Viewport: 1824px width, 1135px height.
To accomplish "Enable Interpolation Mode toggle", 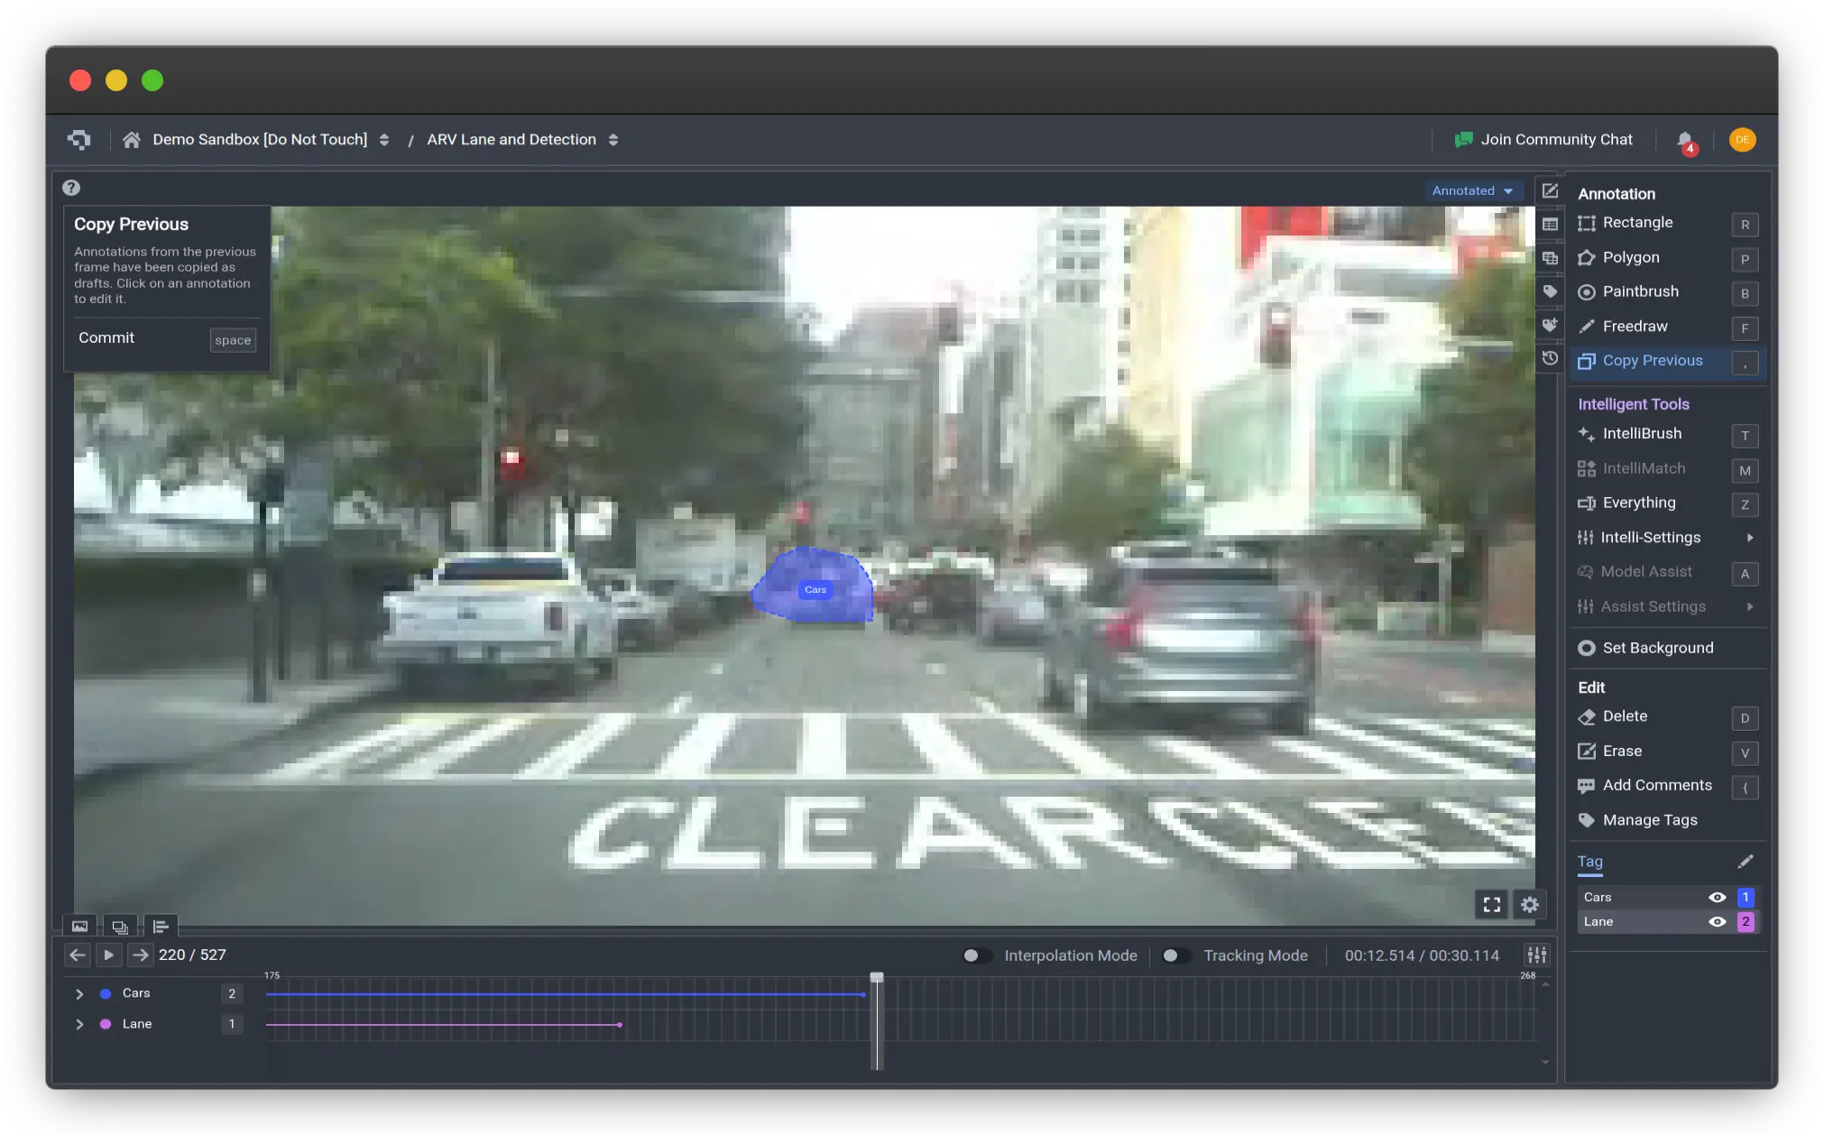I will pos(976,956).
